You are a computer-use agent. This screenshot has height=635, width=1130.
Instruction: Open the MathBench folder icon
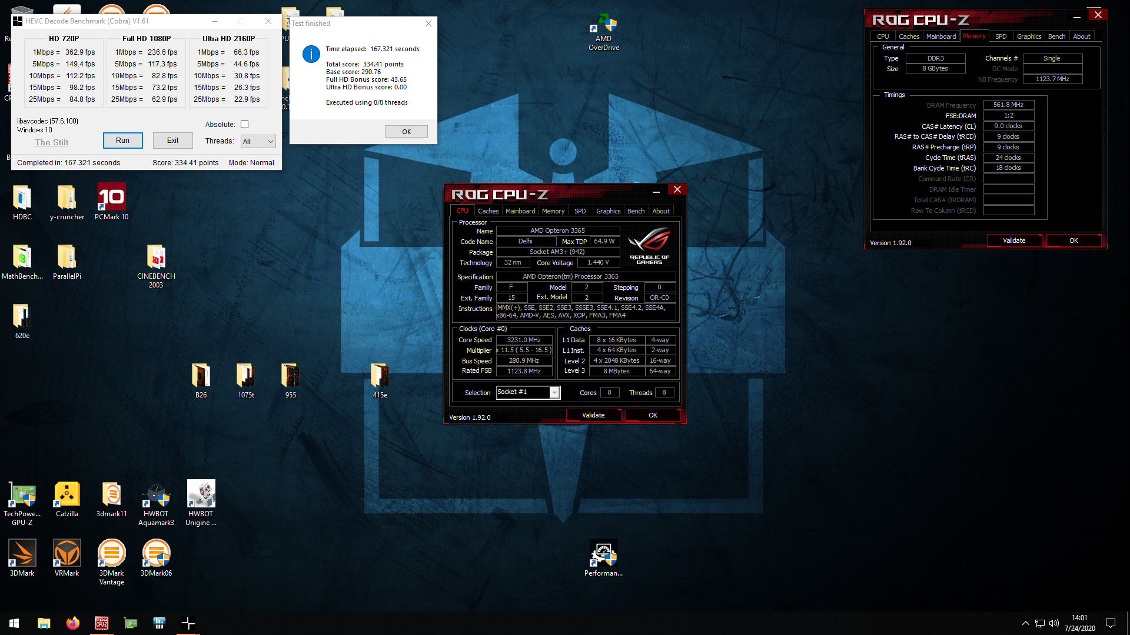click(22, 262)
